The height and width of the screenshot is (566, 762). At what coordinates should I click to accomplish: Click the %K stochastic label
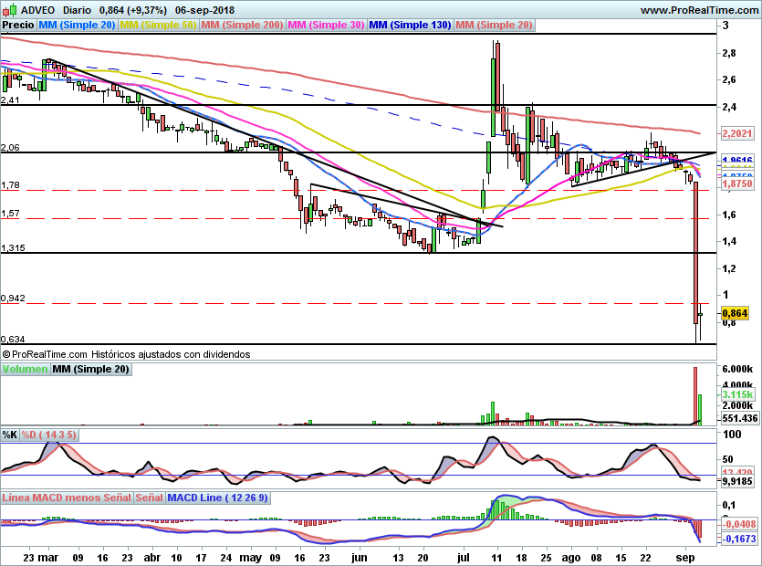[x=10, y=434]
